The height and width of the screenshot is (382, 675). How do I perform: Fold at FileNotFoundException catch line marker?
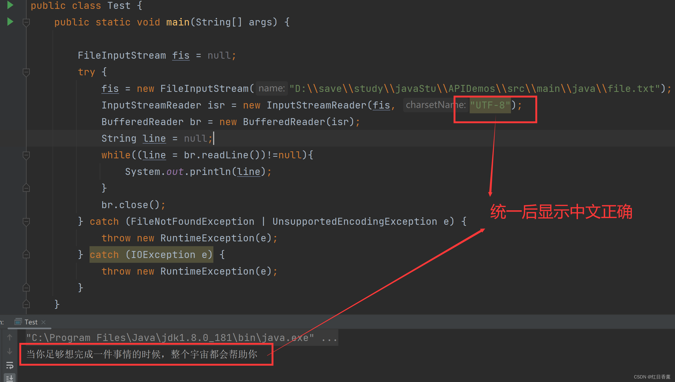tap(26, 222)
